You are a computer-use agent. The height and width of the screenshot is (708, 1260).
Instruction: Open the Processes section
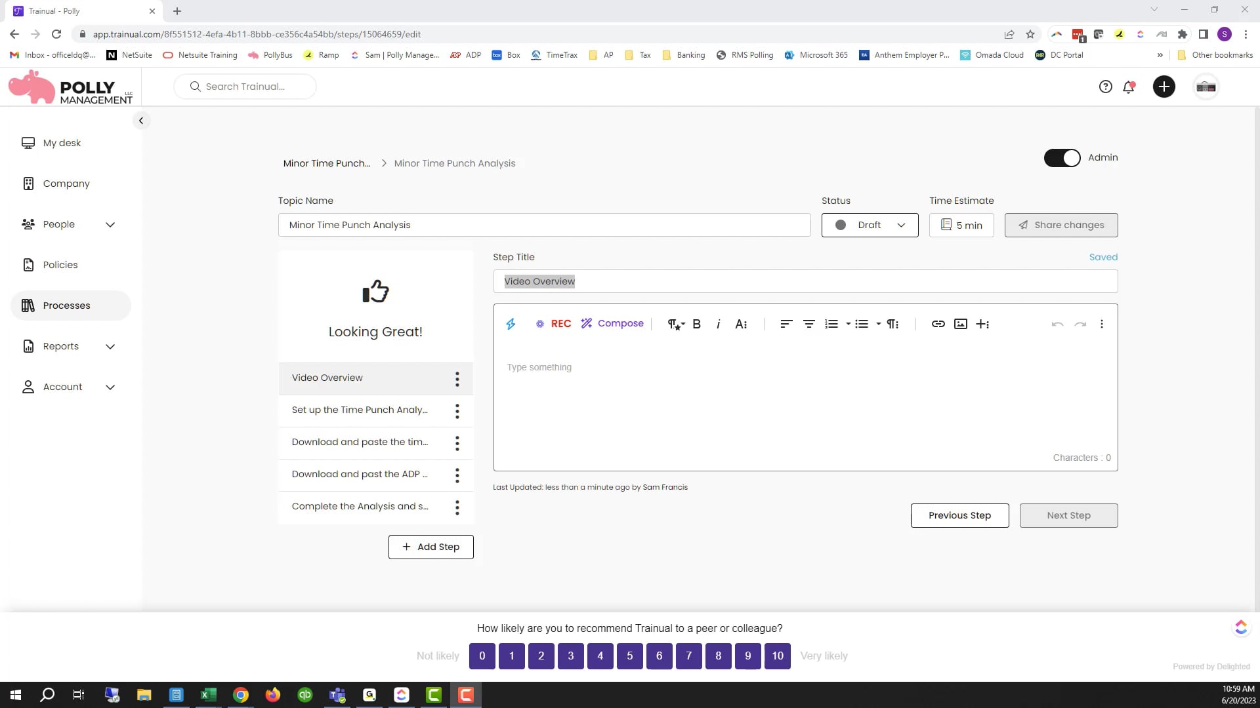point(71,305)
